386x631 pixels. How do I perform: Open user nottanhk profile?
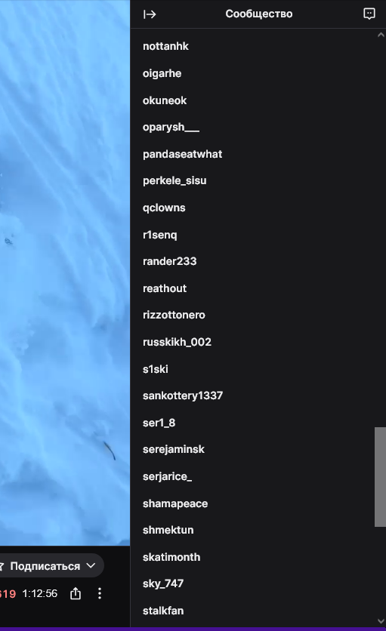[x=165, y=46]
